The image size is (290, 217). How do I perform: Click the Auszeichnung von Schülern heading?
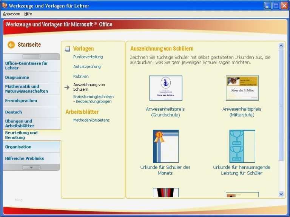coord(162,49)
